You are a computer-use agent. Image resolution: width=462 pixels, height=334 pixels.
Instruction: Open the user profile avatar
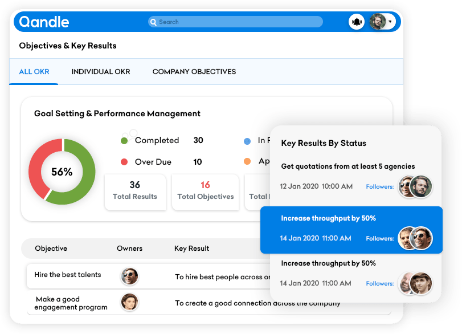point(377,22)
